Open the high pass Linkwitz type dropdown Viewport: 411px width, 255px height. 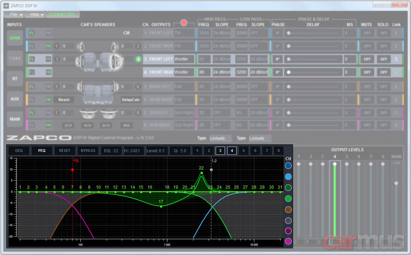(220, 138)
